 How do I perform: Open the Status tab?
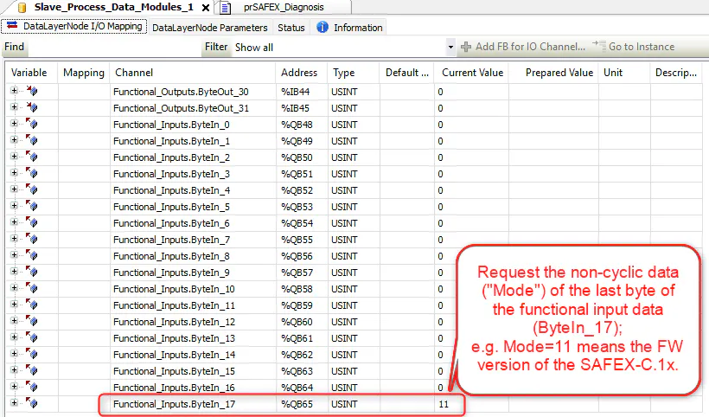tap(291, 28)
